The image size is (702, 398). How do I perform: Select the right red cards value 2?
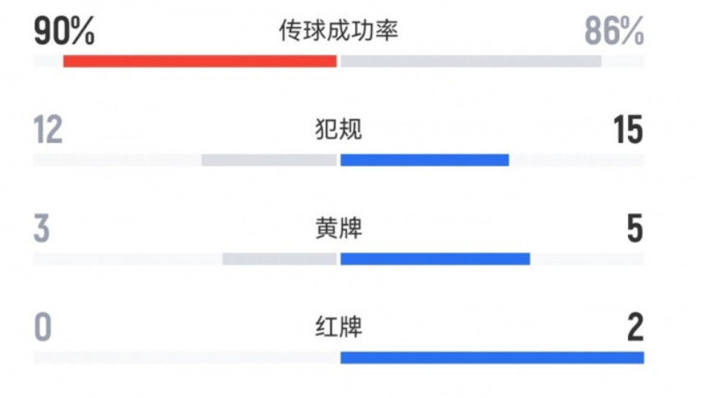[x=635, y=328]
